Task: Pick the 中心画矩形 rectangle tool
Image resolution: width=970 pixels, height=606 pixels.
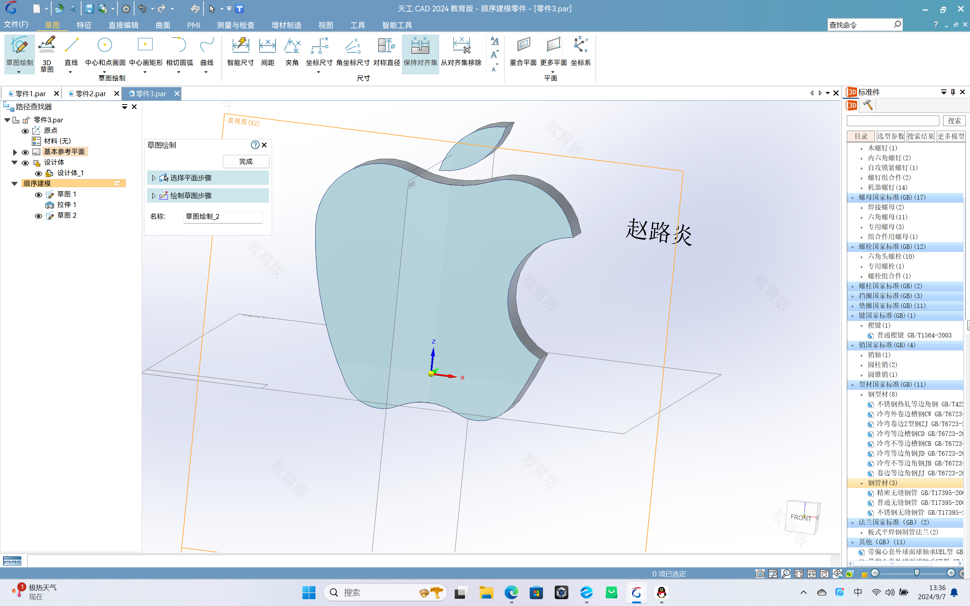Action: tap(145, 53)
